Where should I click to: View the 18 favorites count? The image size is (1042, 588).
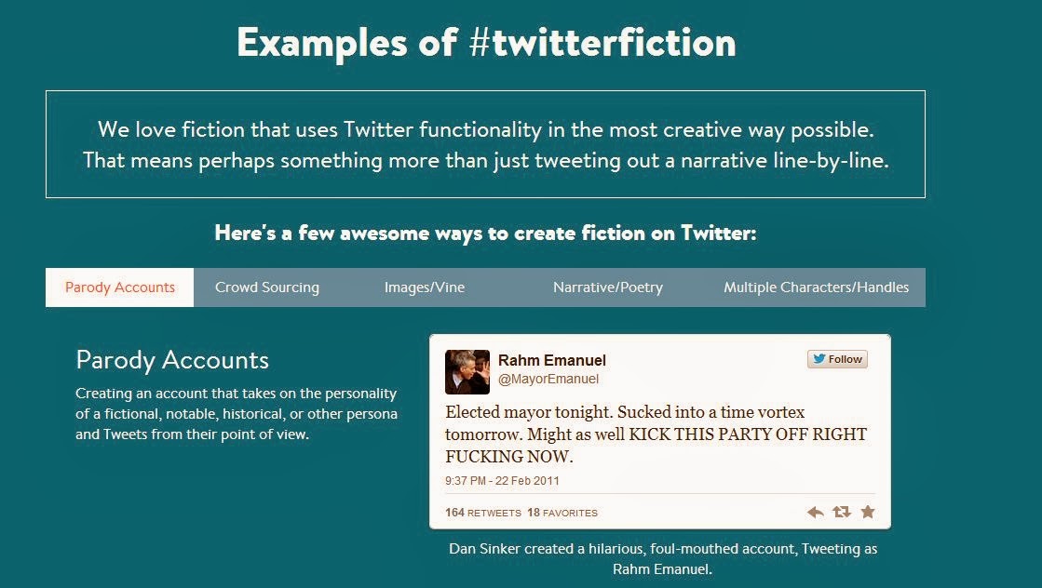(562, 512)
